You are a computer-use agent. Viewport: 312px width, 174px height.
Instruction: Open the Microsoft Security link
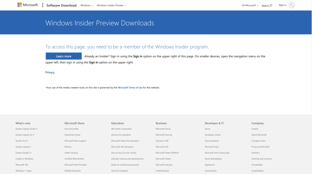pyautogui.click(x=164, y=135)
